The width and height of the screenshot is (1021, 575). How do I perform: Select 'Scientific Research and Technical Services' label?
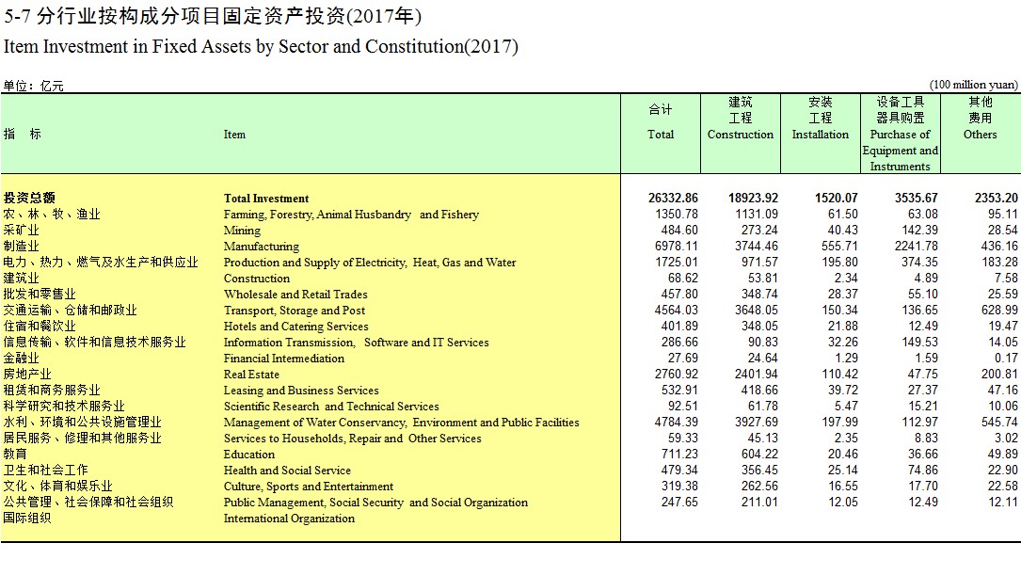click(331, 407)
